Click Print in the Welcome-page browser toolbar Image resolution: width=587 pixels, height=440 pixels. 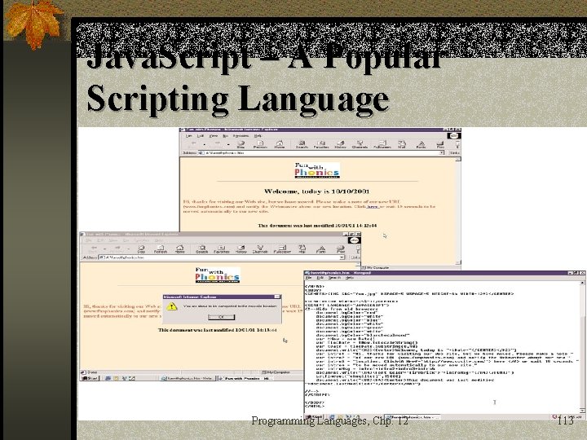(440, 144)
